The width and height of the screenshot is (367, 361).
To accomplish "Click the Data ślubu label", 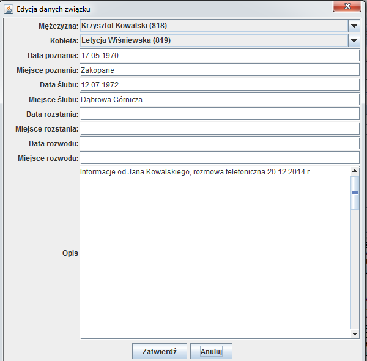I will coord(59,85).
